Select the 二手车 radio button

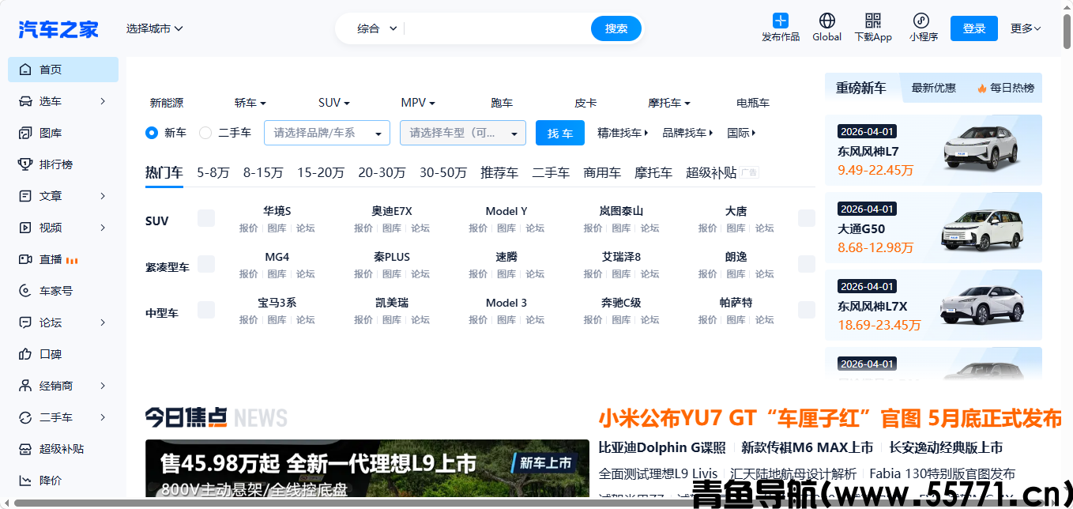(205, 133)
